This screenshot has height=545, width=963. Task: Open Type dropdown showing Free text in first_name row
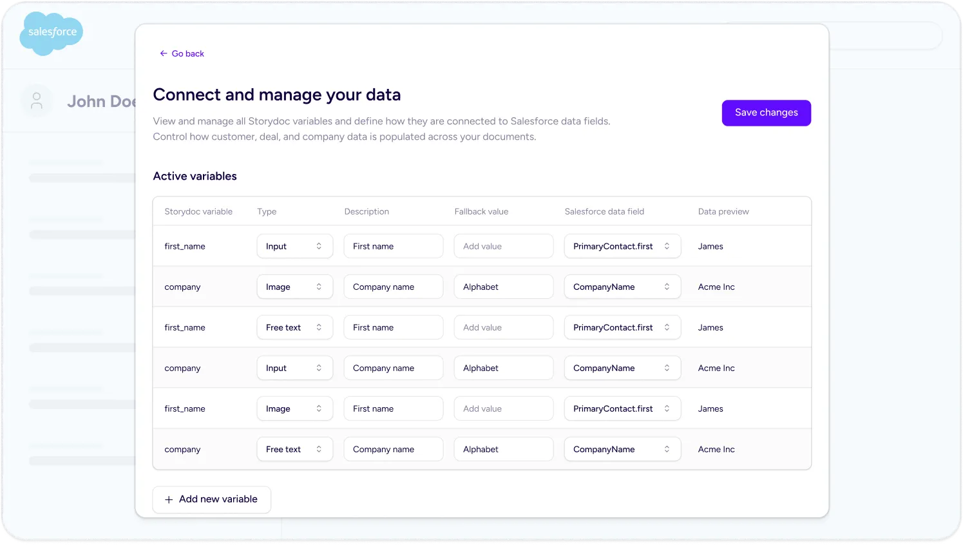[295, 327]
